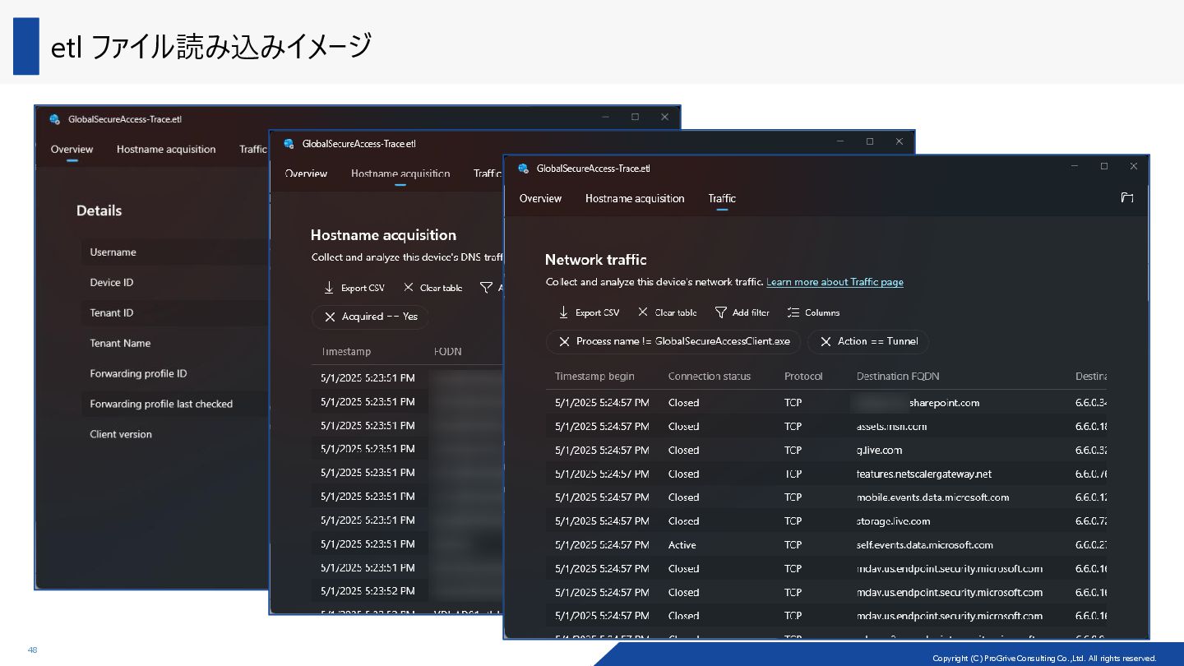Select the Username row under Details

(x=113, y=252)
